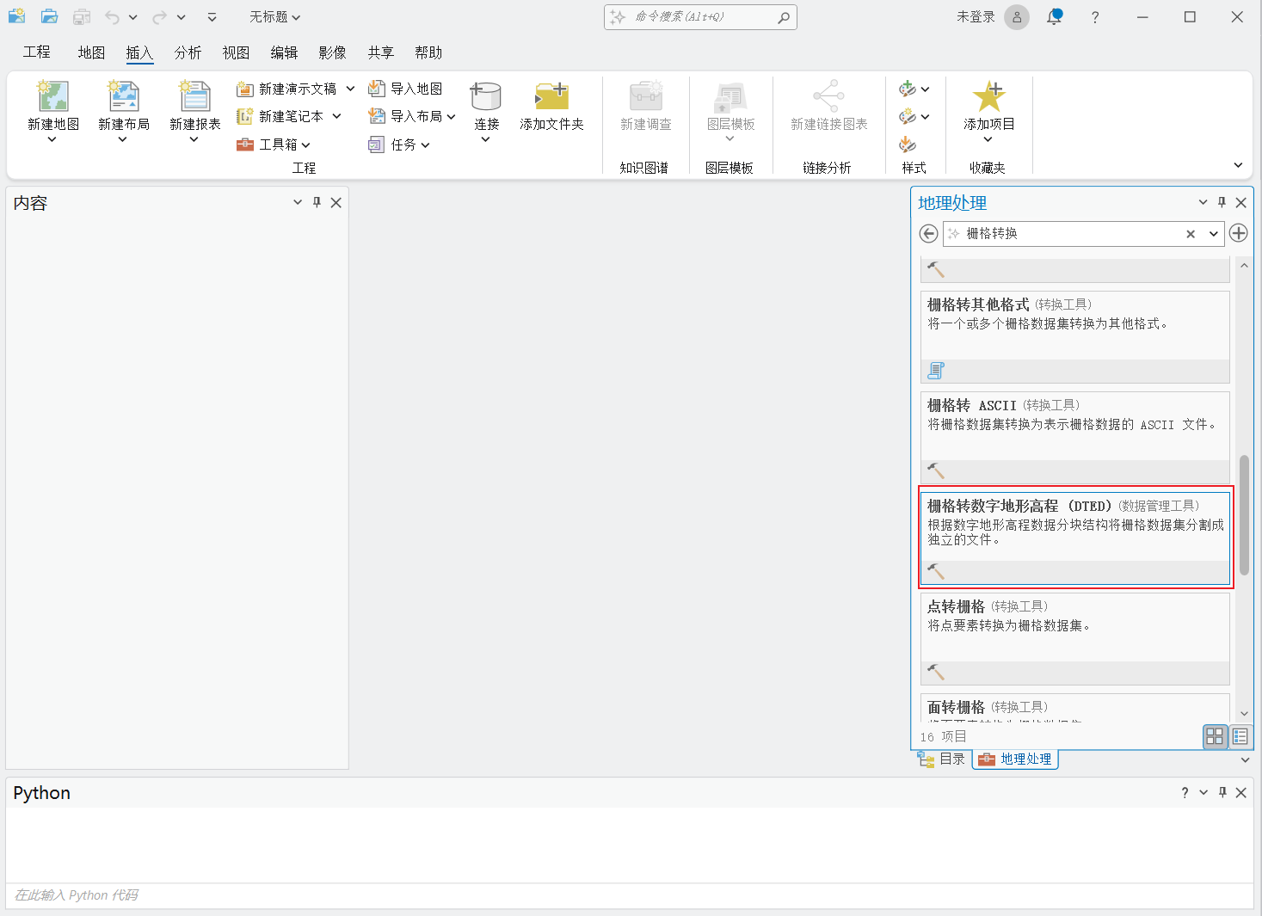Open the 栅格转其他格式 tool
The image size is (1262, 916).
click(x=1074, y=336)
